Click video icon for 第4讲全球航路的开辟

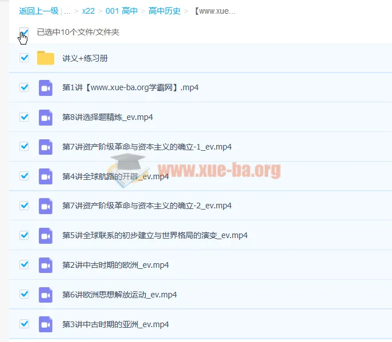(x=45, y=176)
